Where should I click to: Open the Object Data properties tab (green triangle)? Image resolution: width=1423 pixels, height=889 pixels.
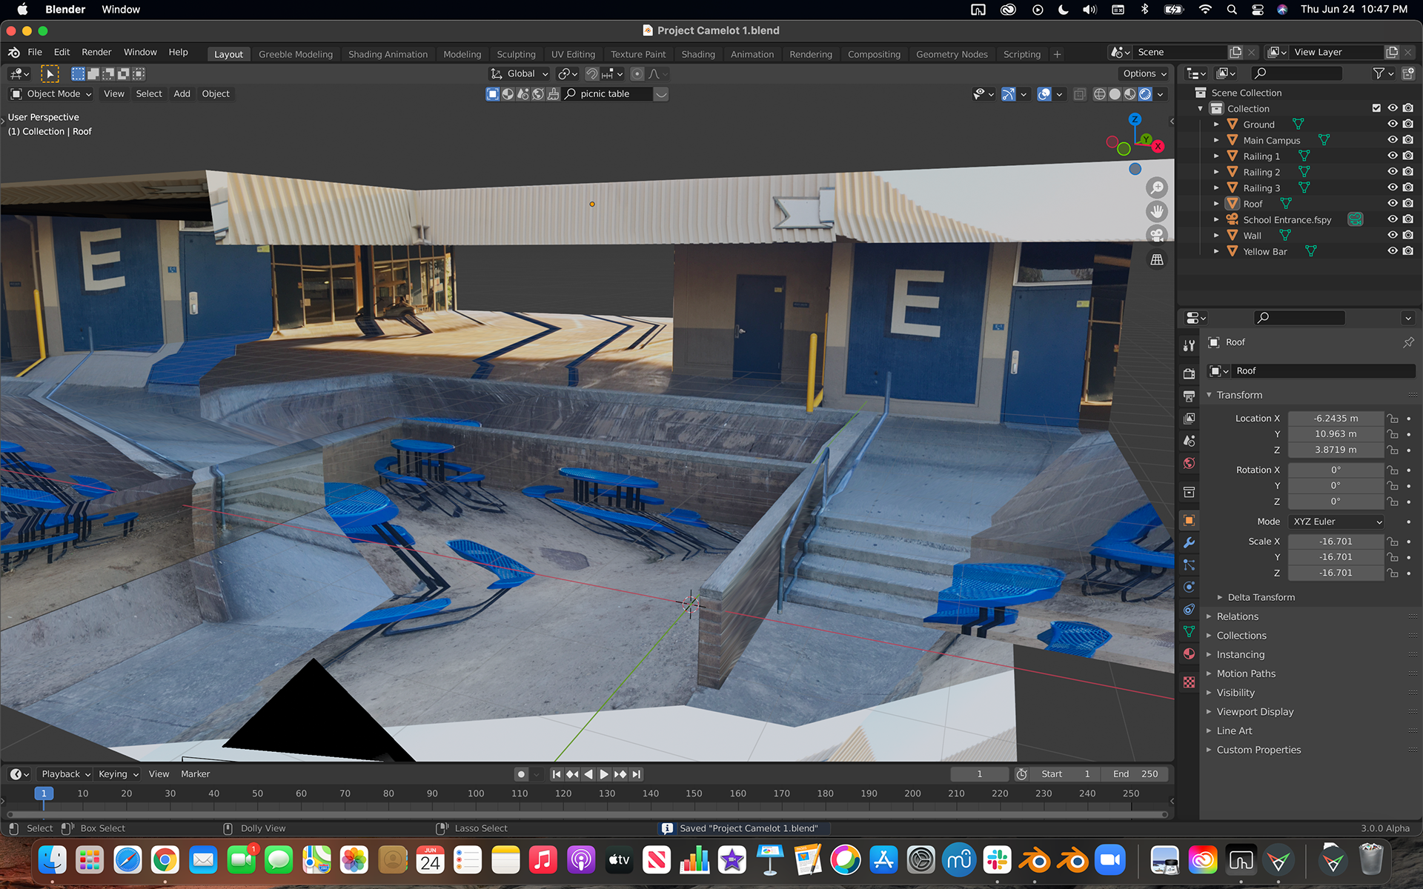[x=1189, y=631]
